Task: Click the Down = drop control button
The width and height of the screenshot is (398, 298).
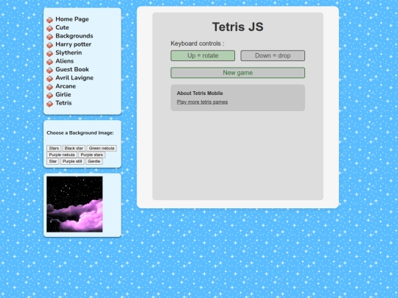Action: click(273, 55)
